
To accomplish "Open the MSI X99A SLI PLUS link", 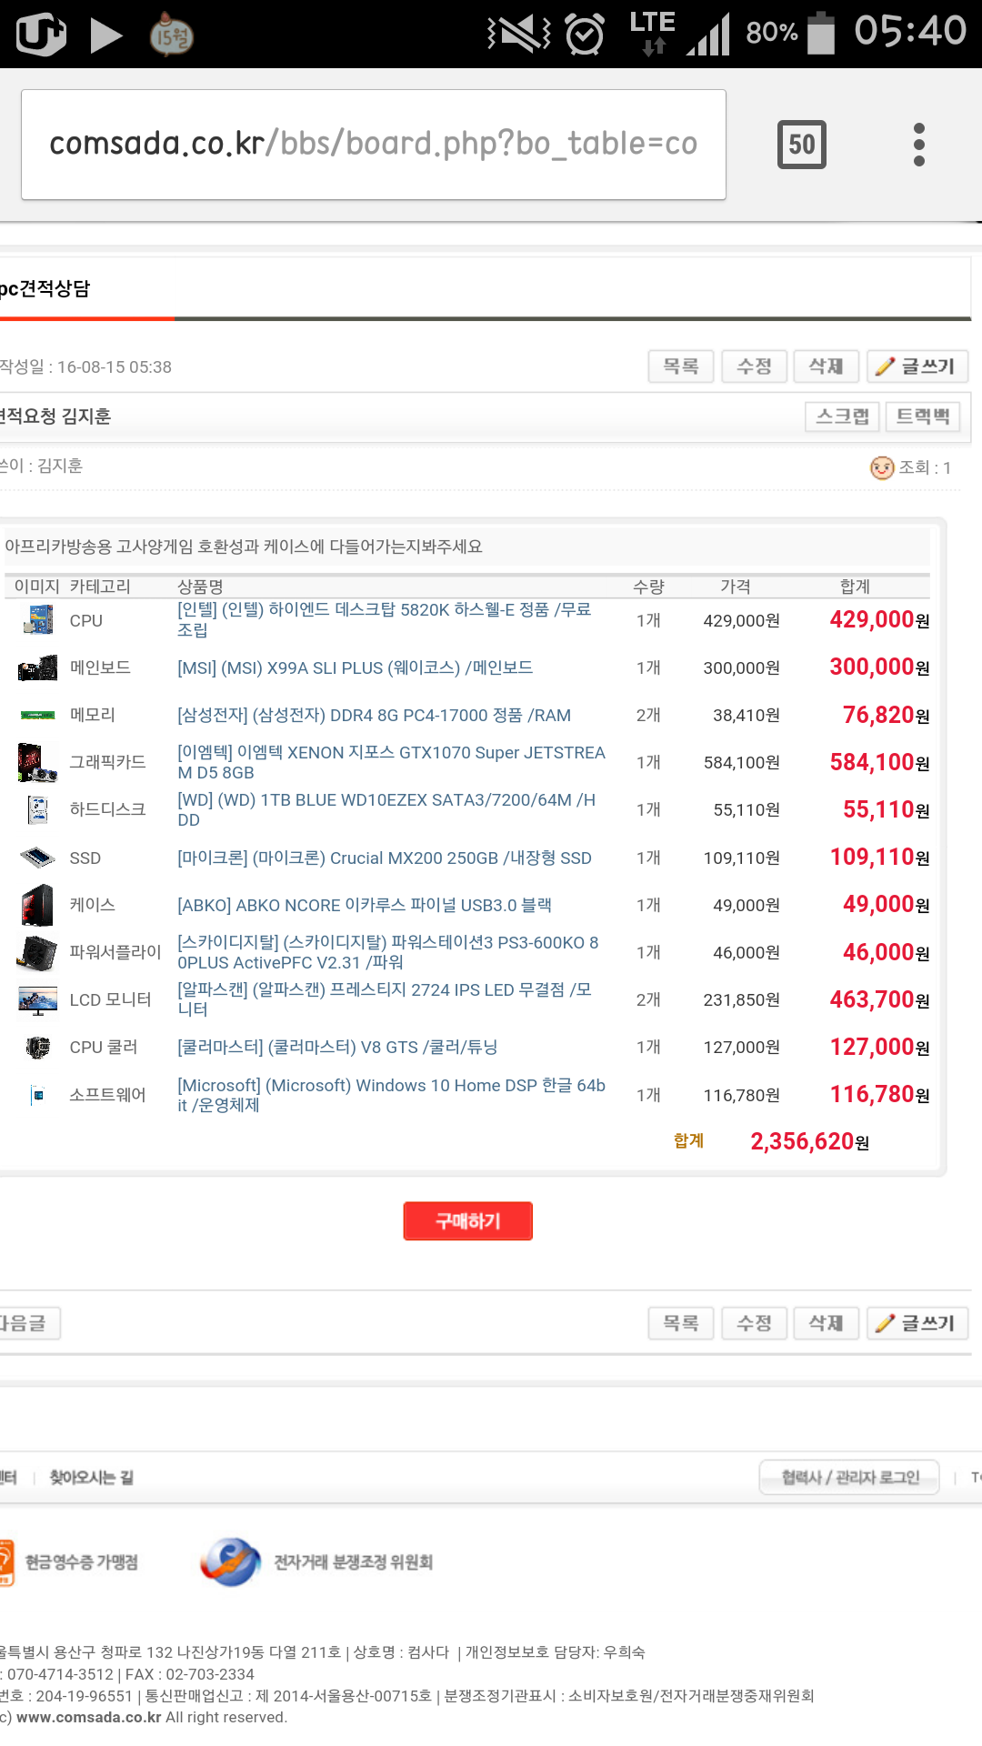I will click(x=355, y=668).
